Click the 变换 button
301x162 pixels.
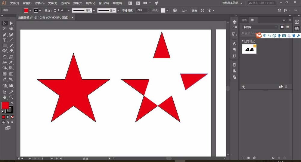(x=194, y=10)
